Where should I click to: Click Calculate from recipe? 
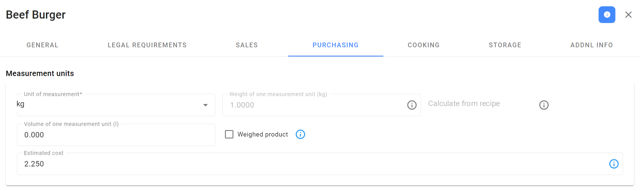(464, 104)
